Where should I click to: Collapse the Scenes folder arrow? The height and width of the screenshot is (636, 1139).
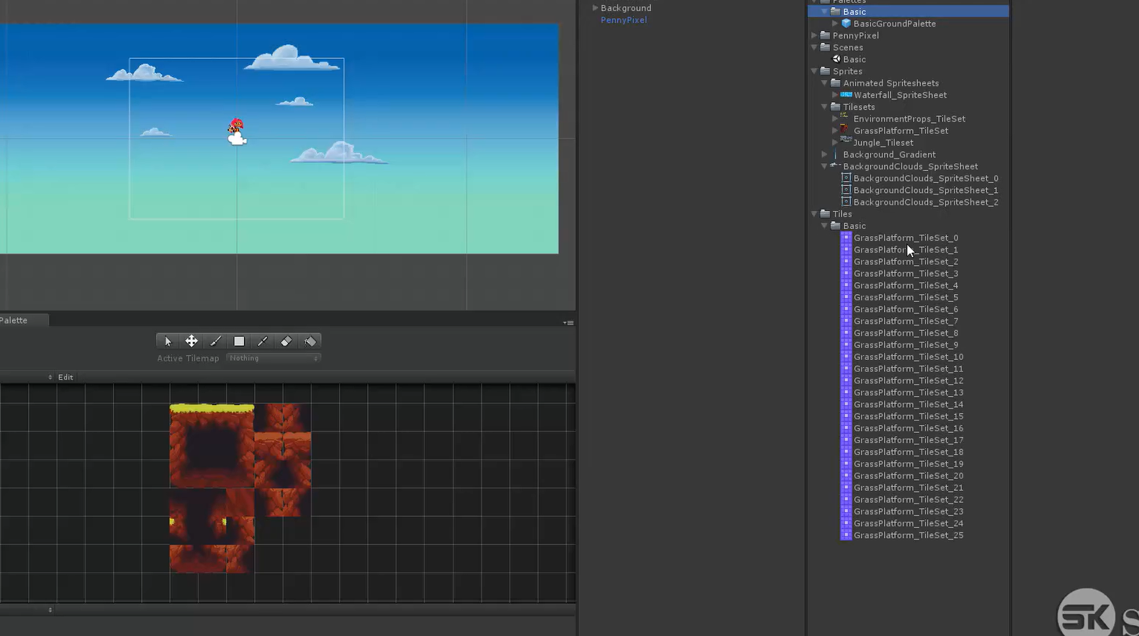point(814,47)
